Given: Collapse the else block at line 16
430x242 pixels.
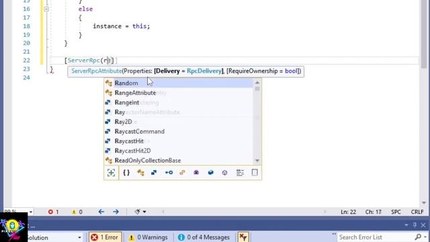Looking at the screenshot, I should tap(46, 9).
